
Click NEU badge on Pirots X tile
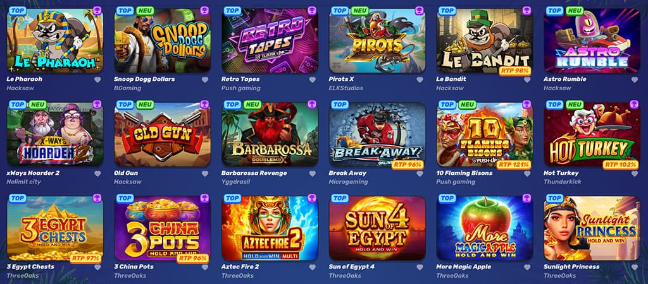[359, 11]
